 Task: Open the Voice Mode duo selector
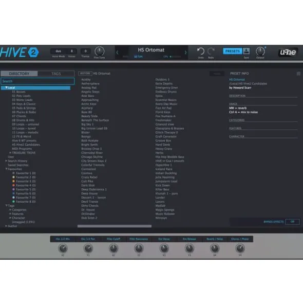pos(58,51)
